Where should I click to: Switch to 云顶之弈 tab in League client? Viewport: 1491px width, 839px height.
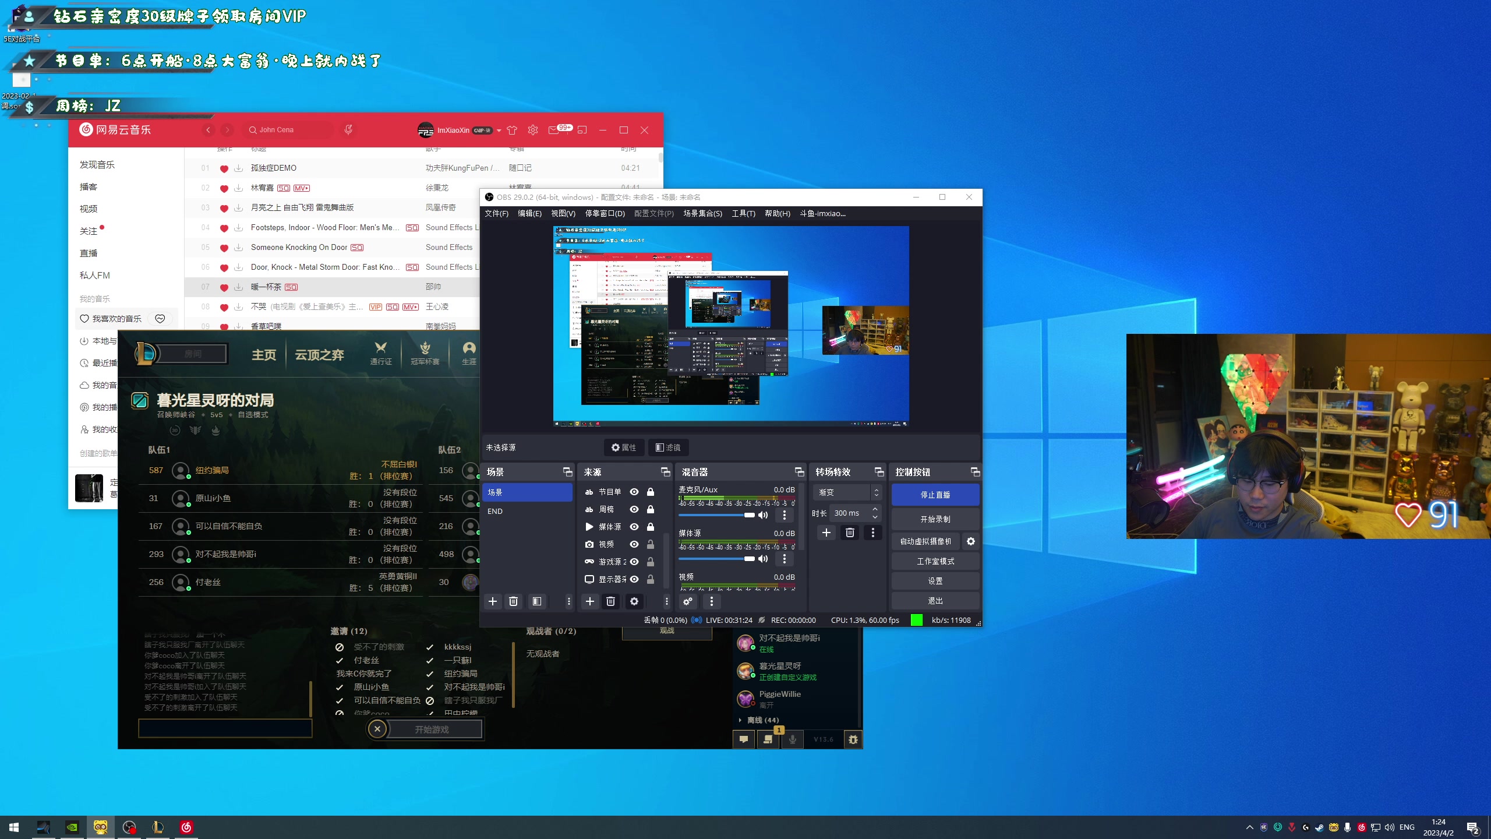[x=319, y=354]
